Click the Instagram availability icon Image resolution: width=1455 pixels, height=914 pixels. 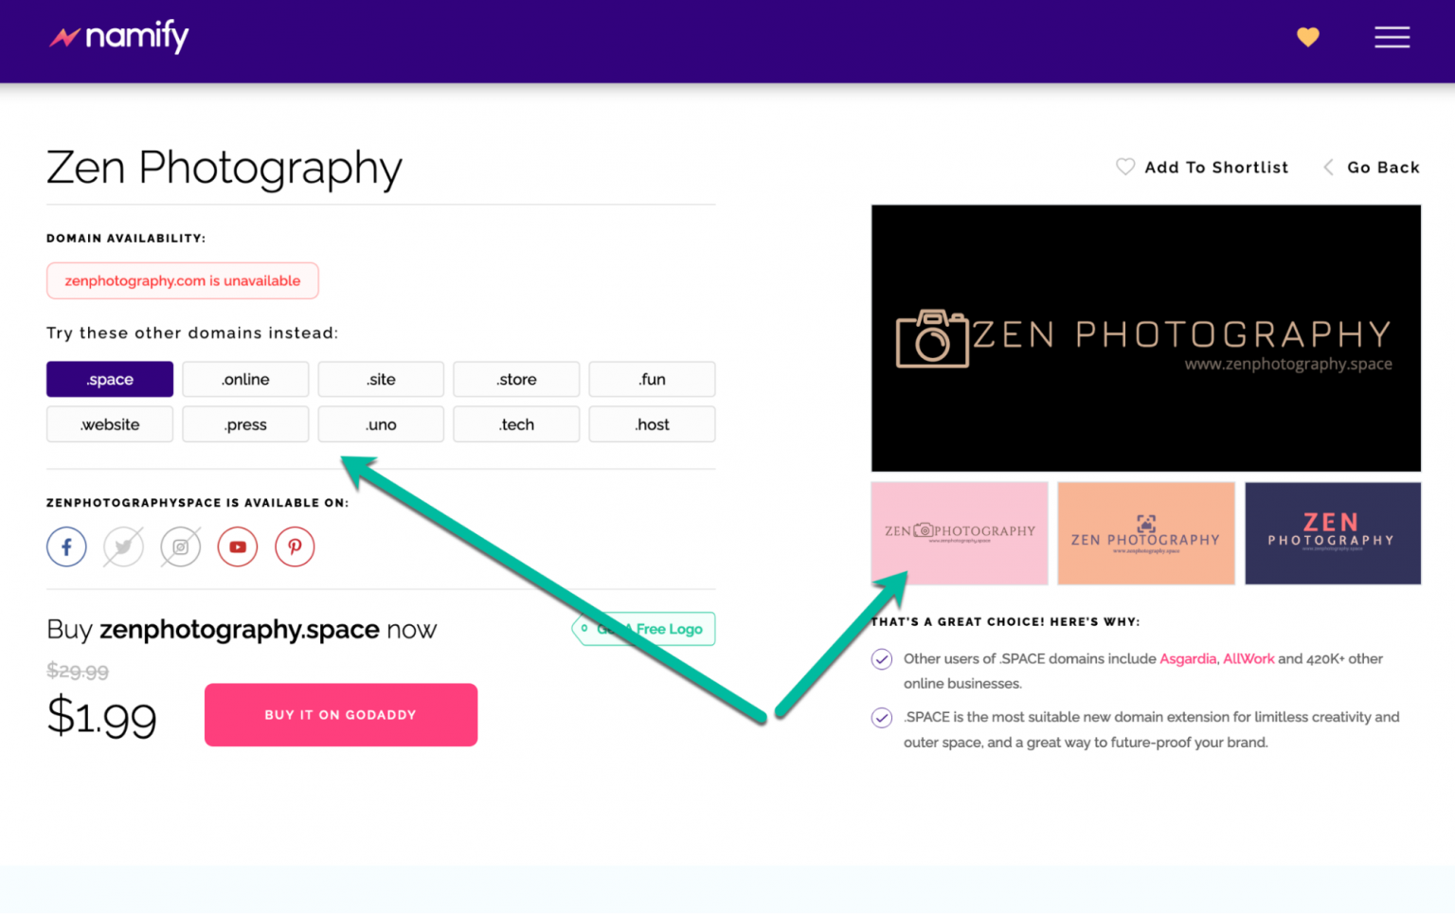click(x=180, y=547)
